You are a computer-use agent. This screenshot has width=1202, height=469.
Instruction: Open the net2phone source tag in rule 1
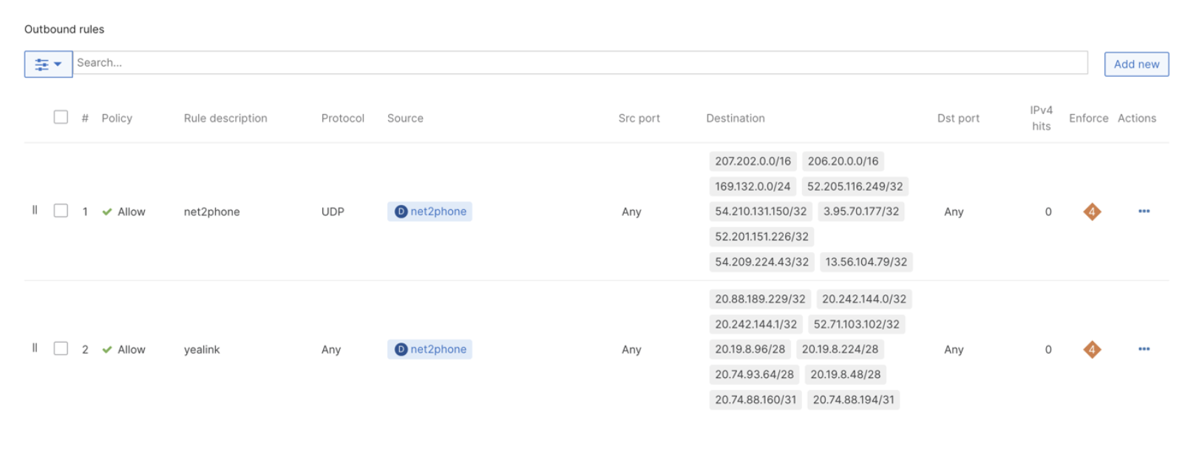[429, 212]
